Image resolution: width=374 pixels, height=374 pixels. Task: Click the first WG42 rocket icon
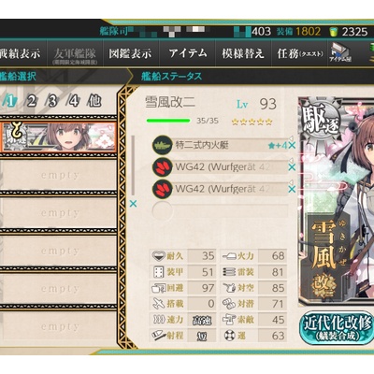coord(163,167)
